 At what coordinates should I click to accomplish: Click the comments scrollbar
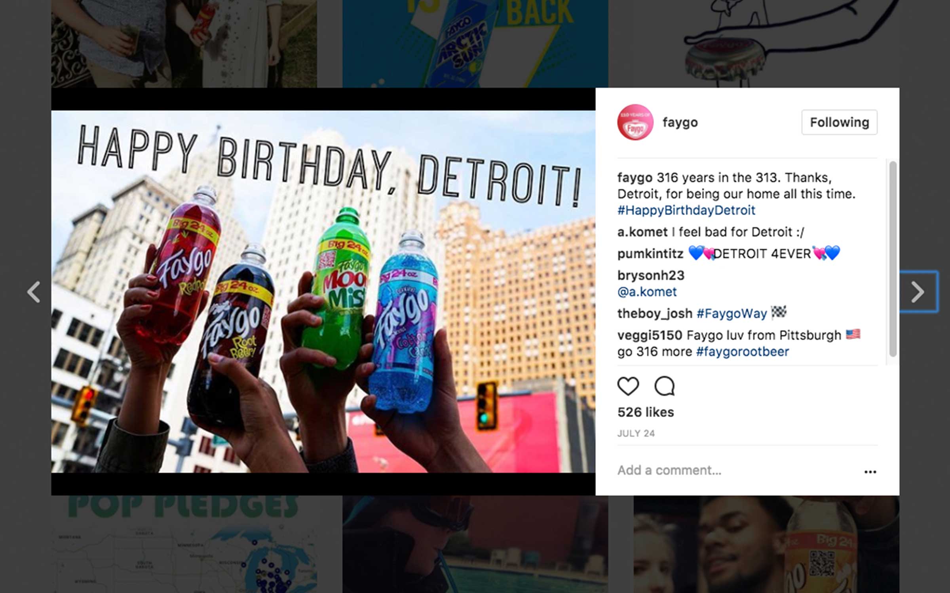tap(893, 259)
